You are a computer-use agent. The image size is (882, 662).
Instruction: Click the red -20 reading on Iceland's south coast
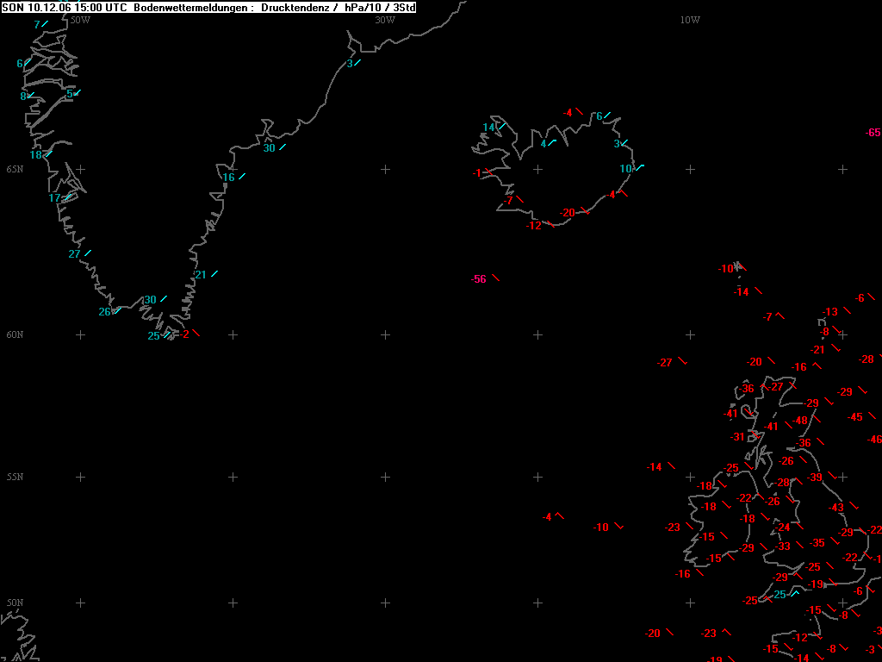point(568,213)
